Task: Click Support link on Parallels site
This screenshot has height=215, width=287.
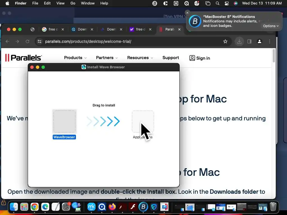Action: pyautogui.click(x=171, y=58)
